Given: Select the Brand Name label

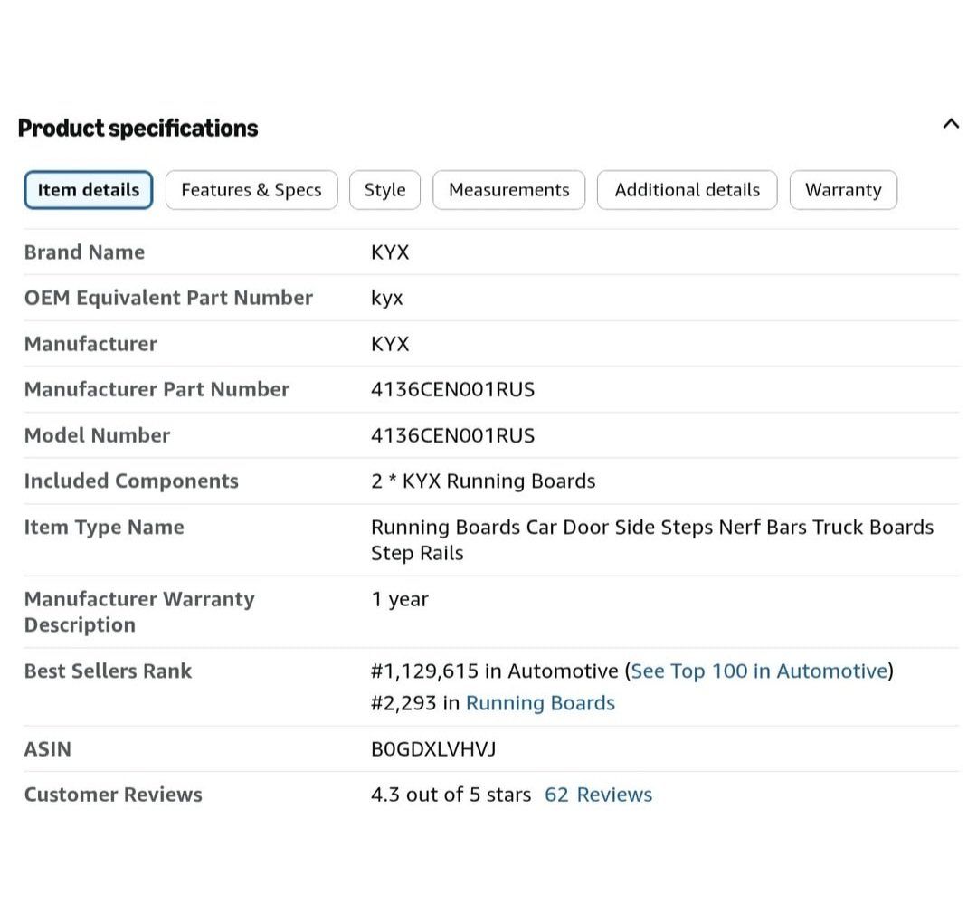Looking at the screenshot, I should pos(84,252).
